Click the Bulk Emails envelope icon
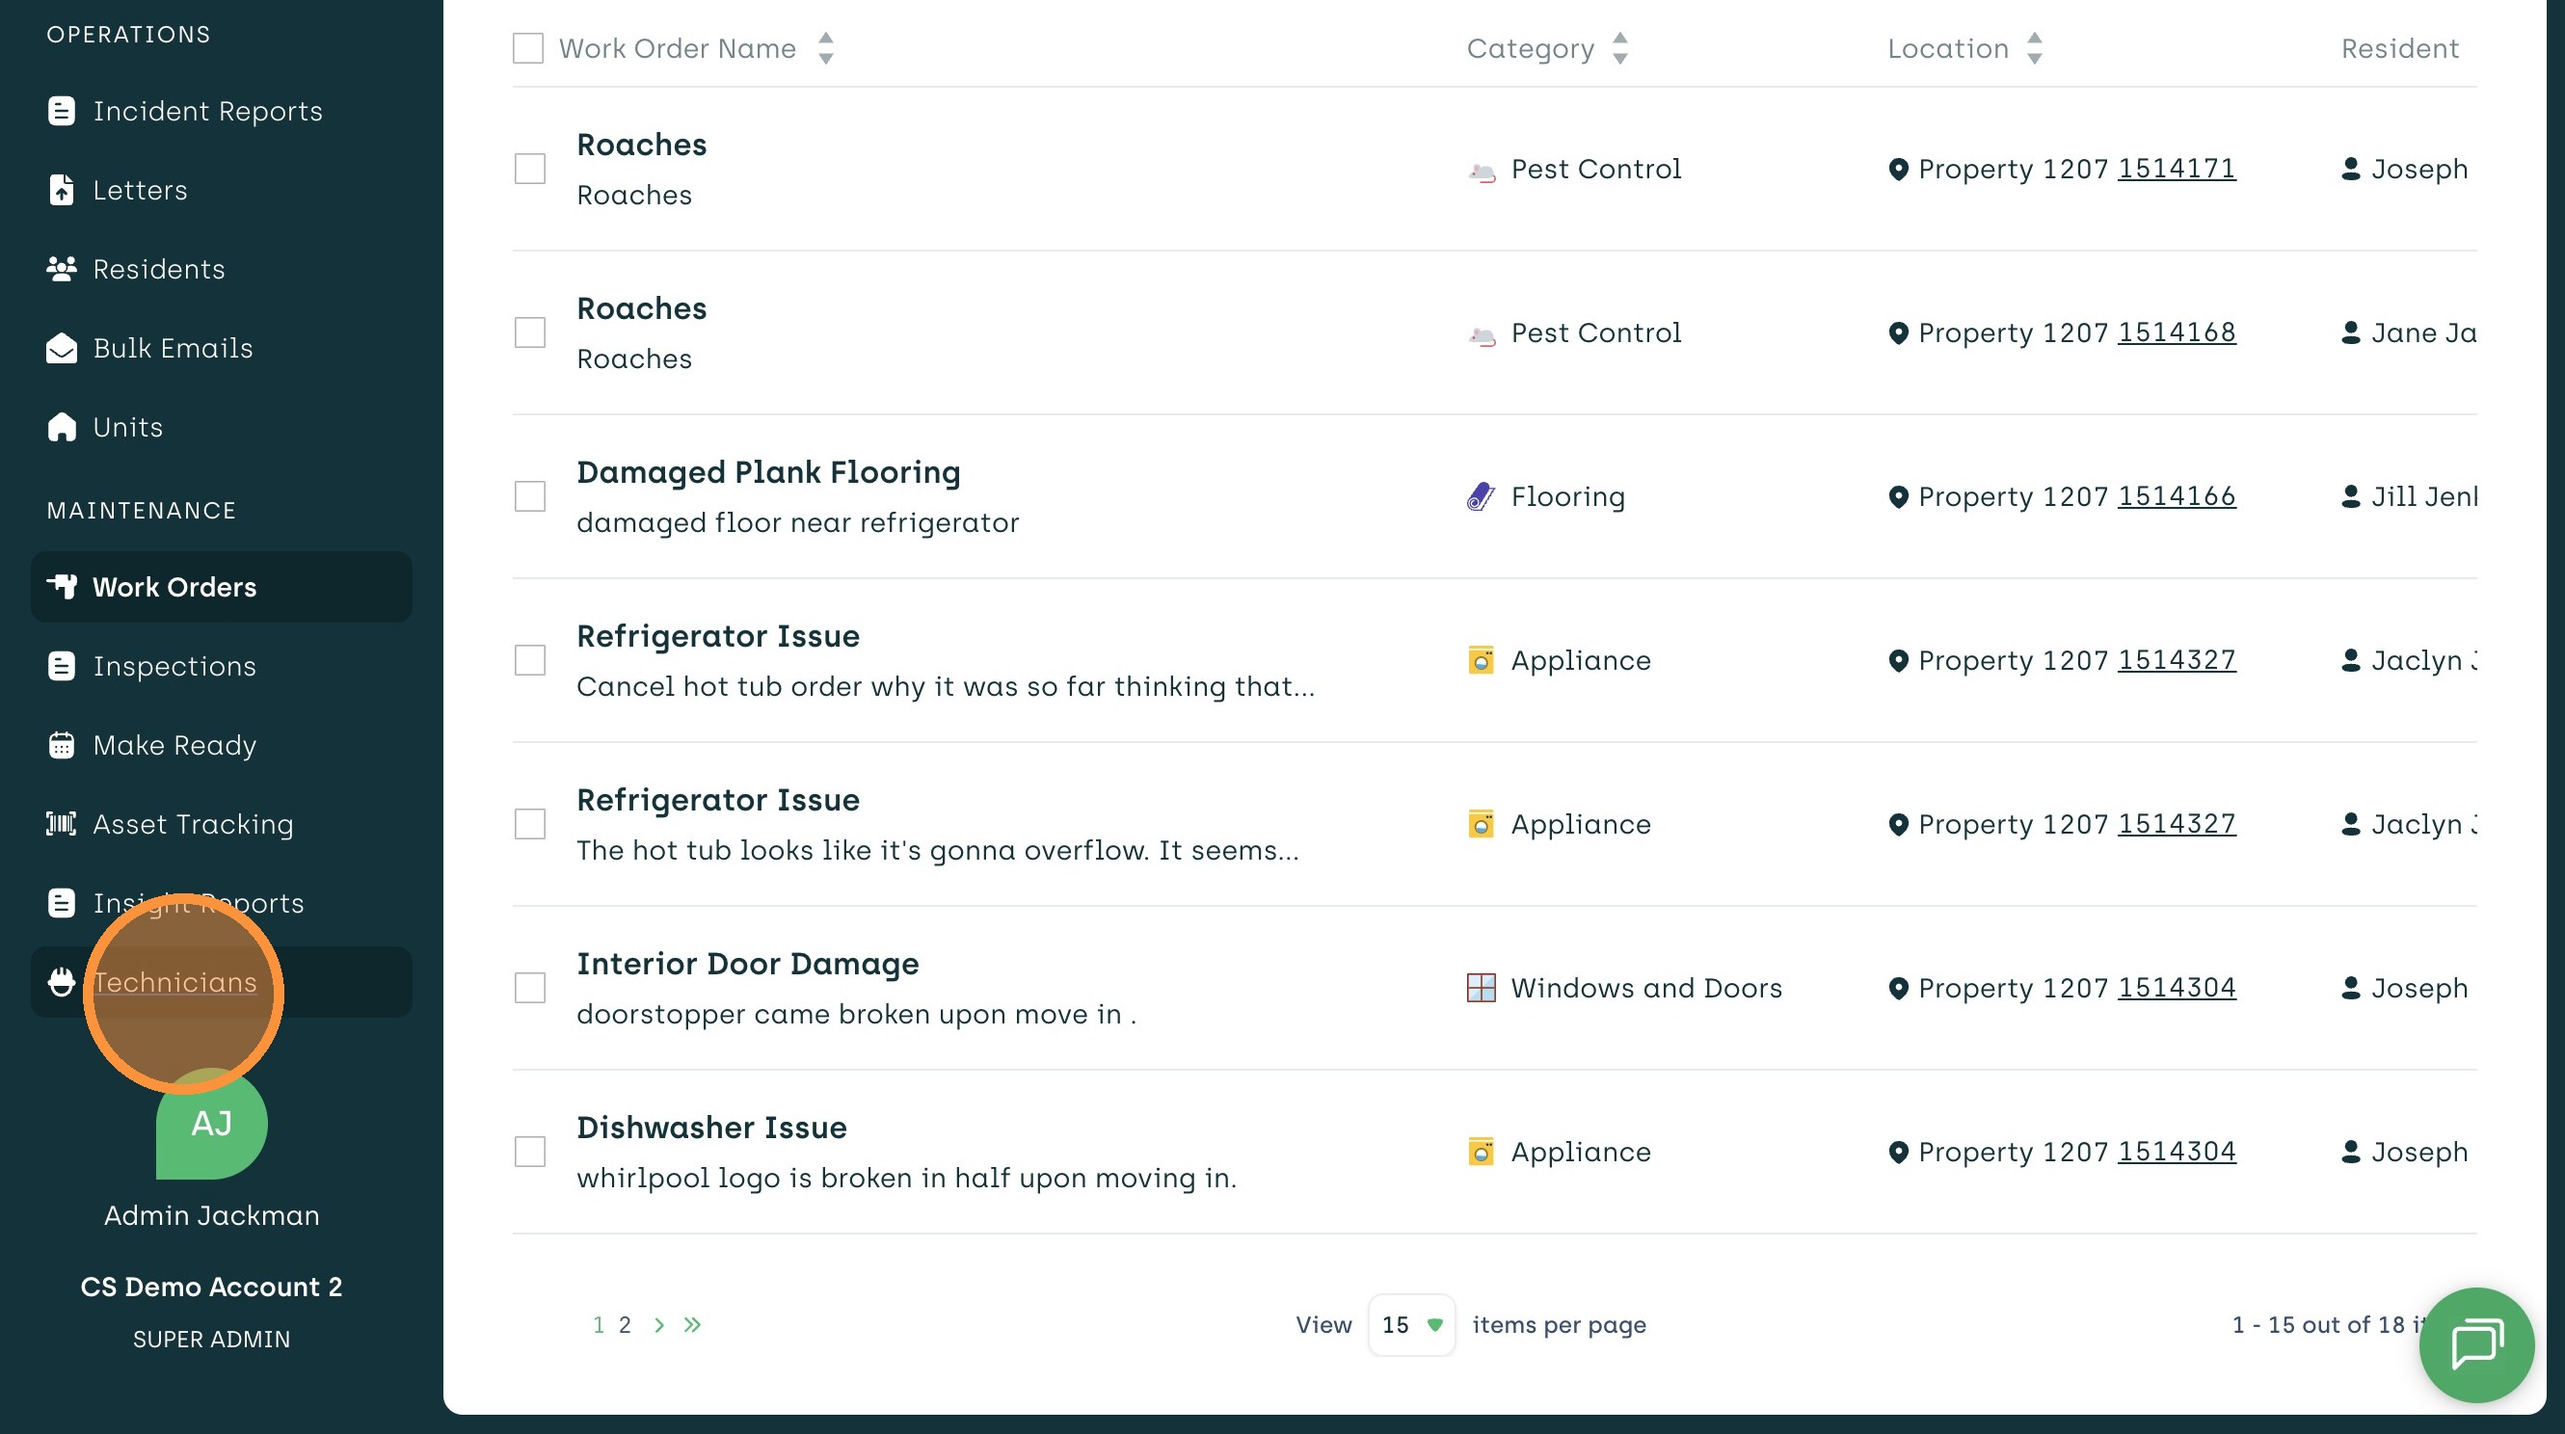The width and height of the screenshot is (2565, 1434). click(x=62, y=349)
